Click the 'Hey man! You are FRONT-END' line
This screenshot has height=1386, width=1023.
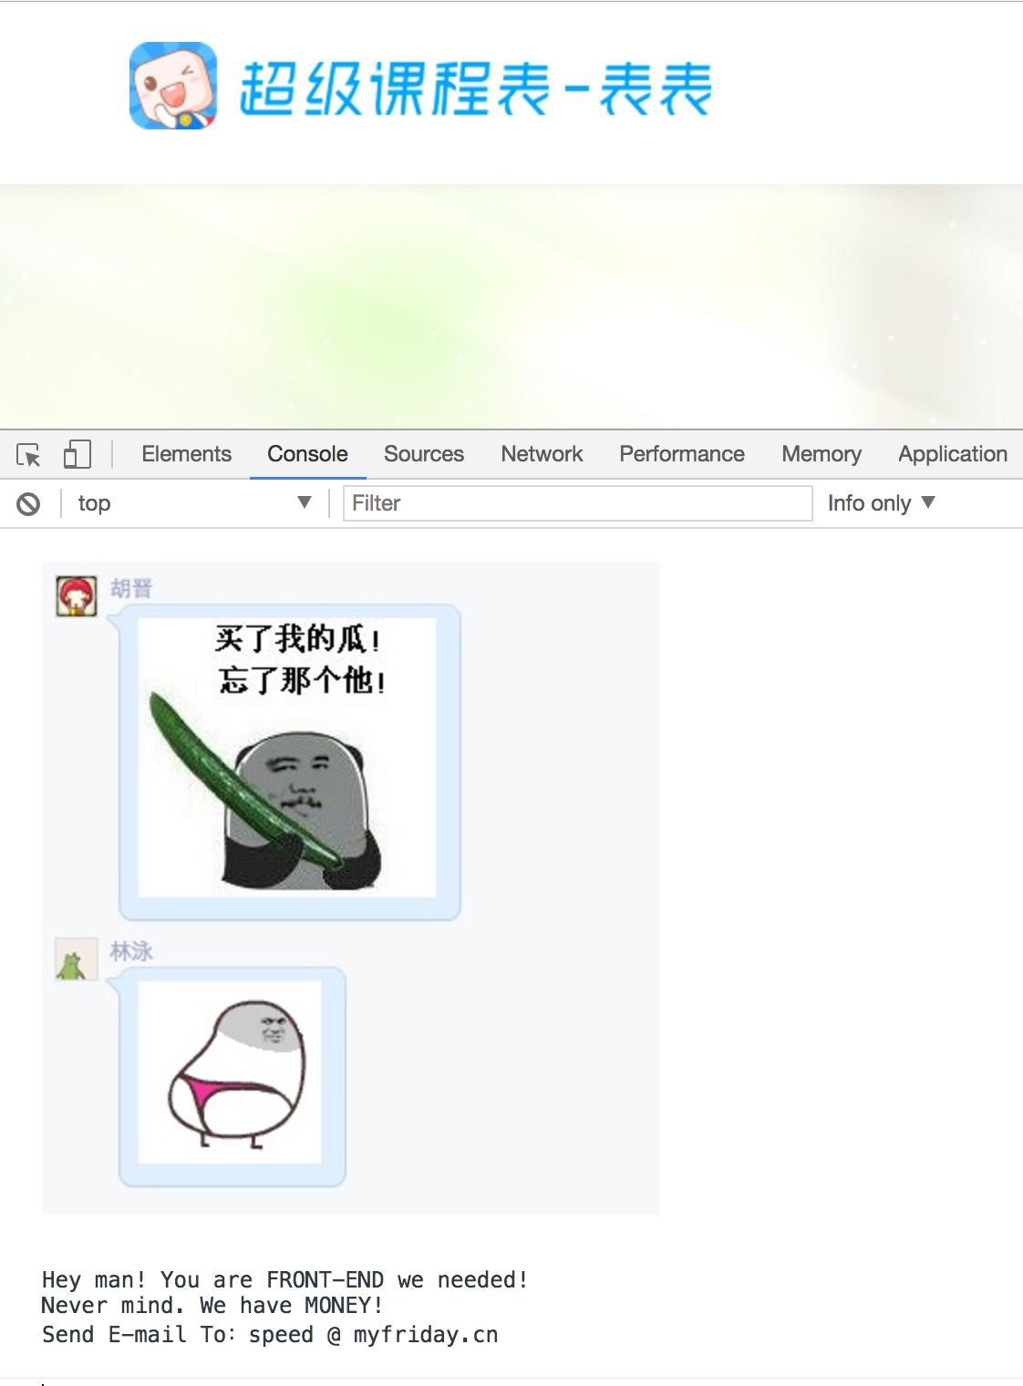pos(284,1280)
